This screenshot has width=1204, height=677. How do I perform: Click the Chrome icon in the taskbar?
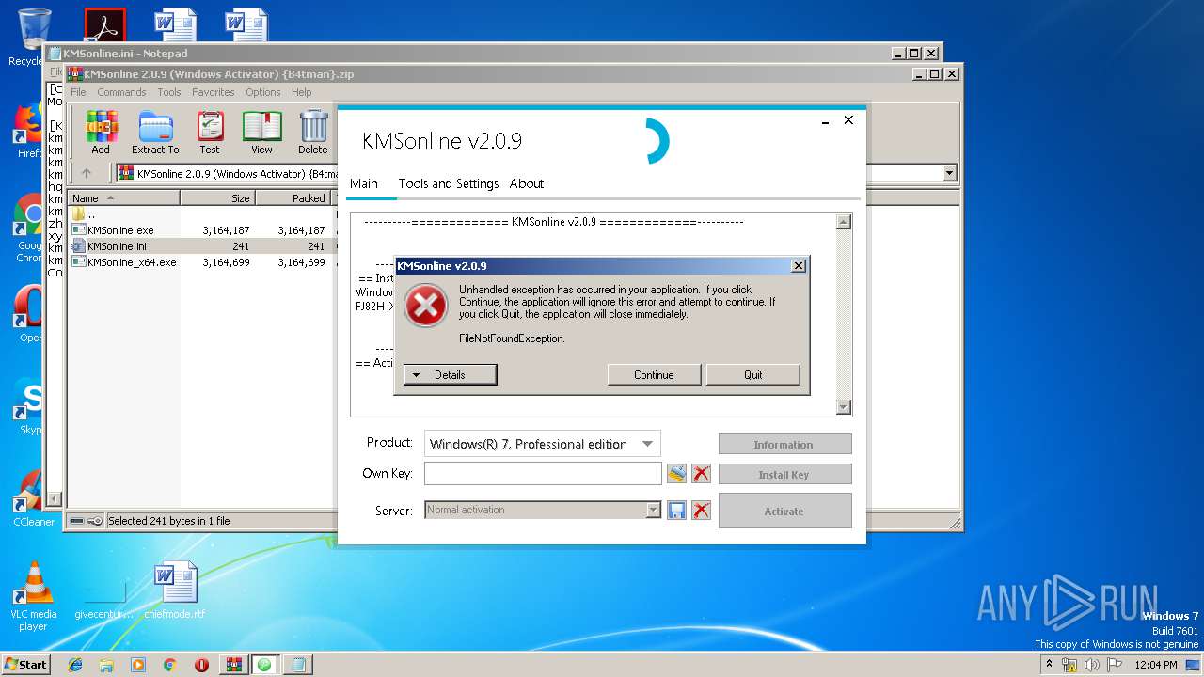[x=169, y=665]
